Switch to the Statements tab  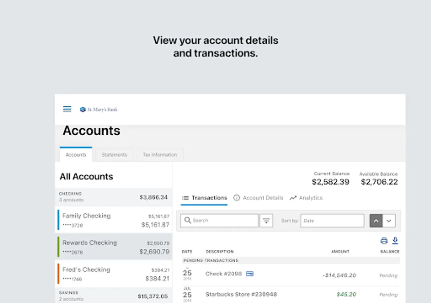[114, 155]
